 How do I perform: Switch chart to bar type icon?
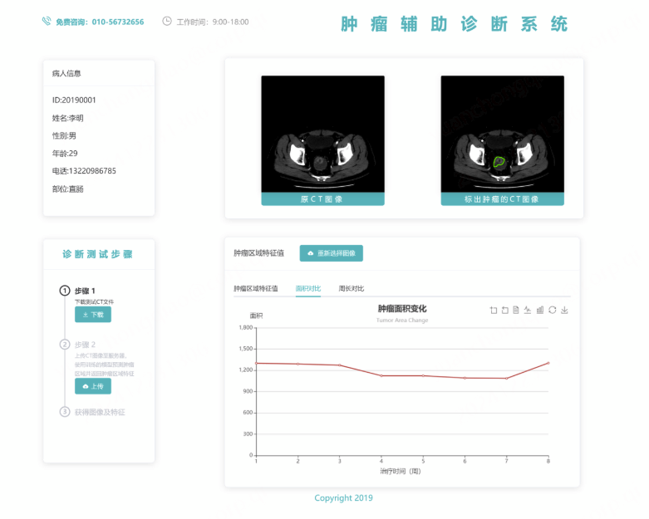[x=540, y=311]
